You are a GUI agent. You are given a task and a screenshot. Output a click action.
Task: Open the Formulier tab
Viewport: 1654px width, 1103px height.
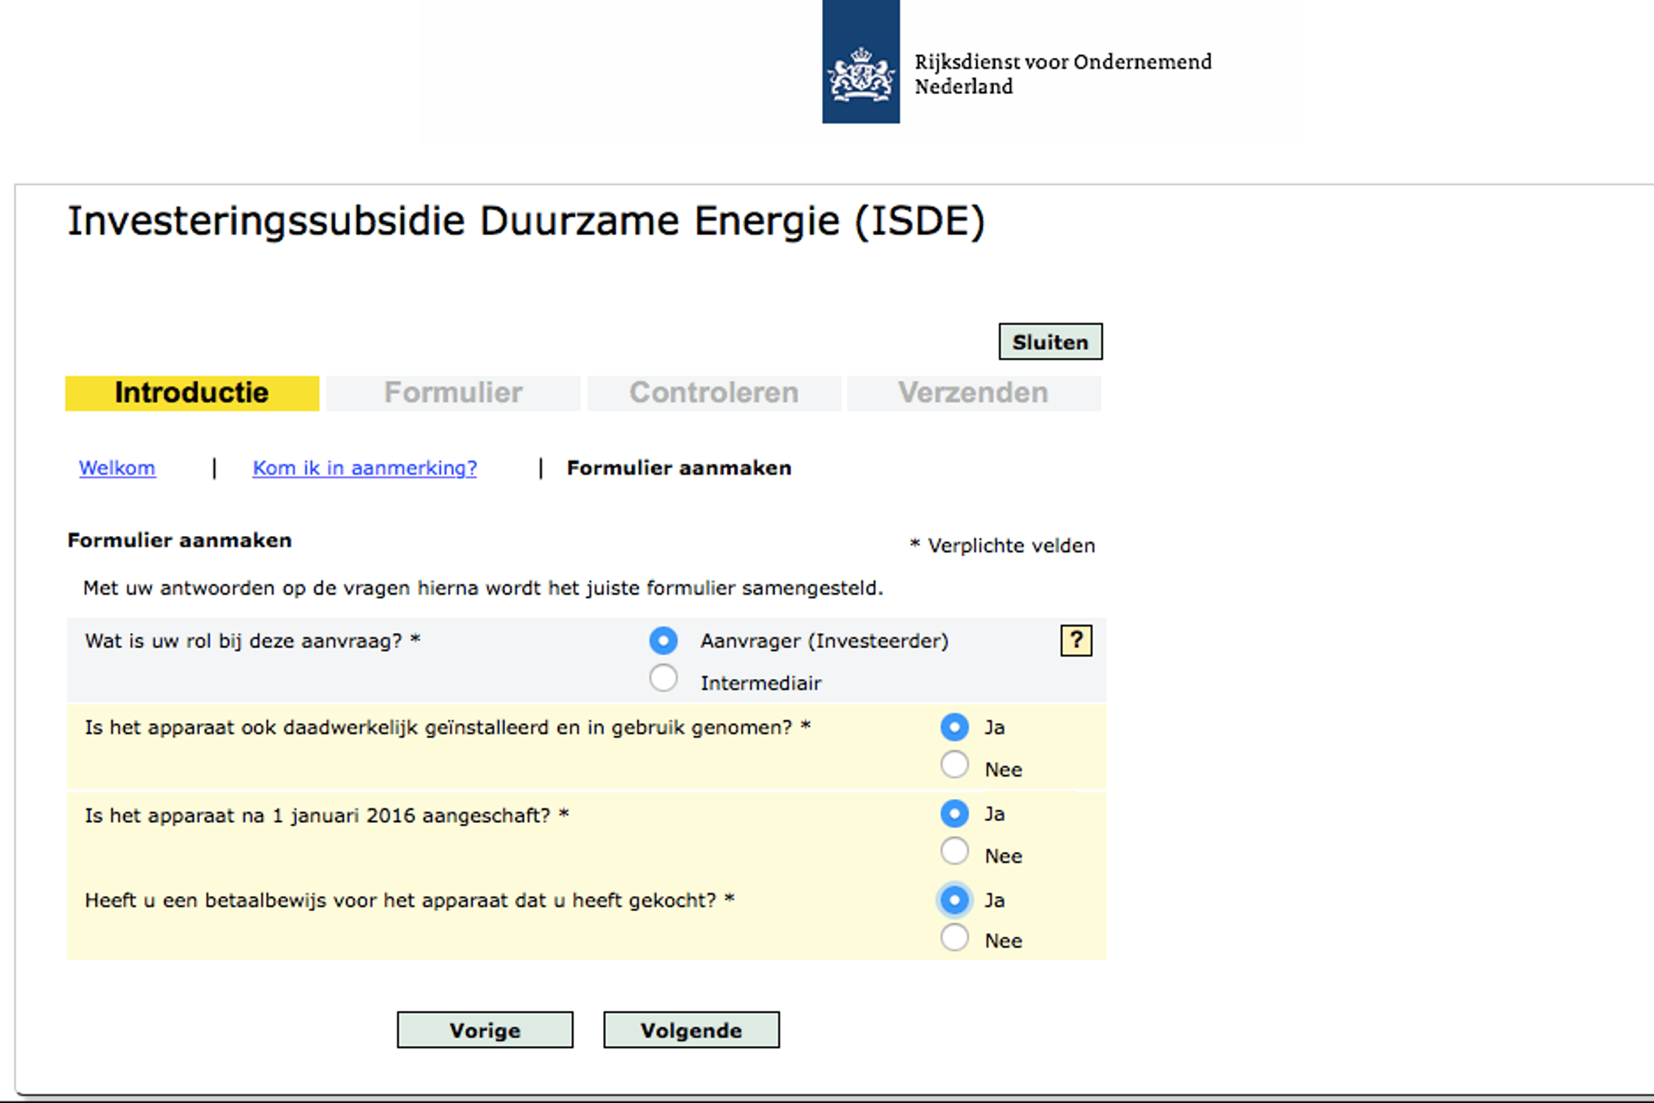[x=453, y=393]
